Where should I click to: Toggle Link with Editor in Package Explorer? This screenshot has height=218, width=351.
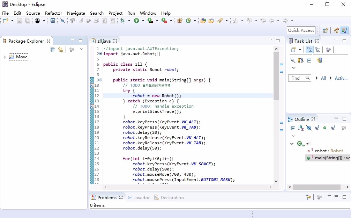tap(61, 50)
